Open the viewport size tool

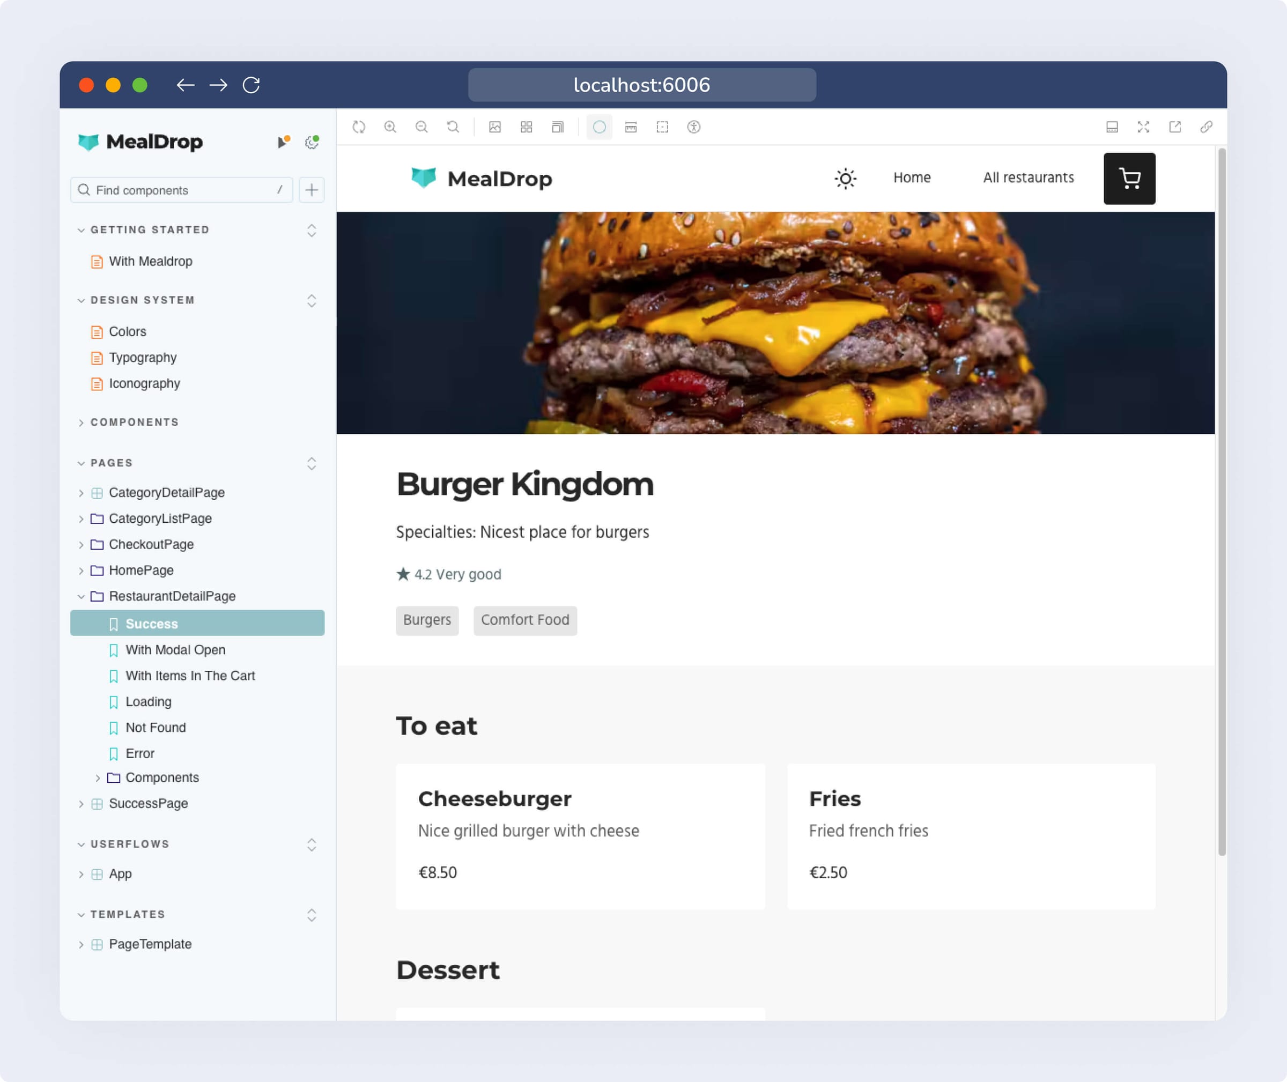(x=558, y=127)
